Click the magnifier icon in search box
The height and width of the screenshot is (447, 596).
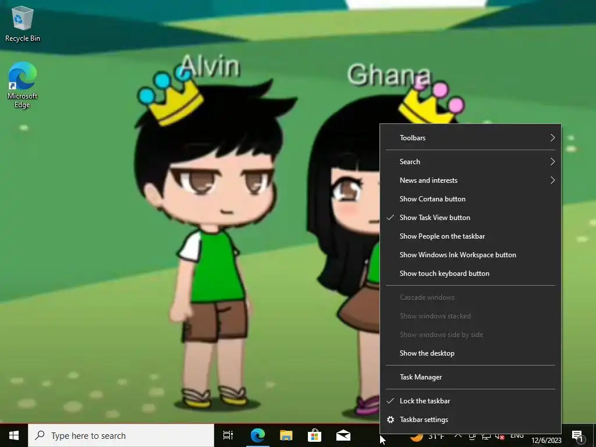(x=40, y=435)
